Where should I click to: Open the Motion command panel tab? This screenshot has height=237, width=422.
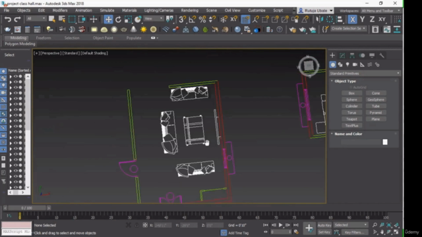(x=362, y=55)
